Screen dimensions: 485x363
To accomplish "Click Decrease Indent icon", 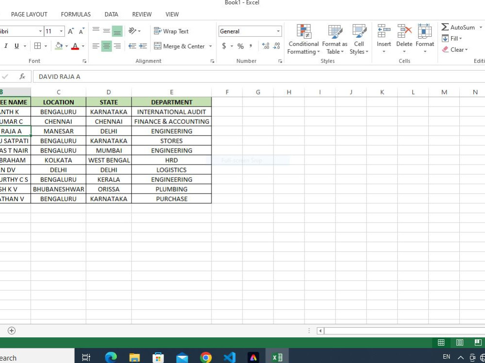I will (x=132, y=46).
